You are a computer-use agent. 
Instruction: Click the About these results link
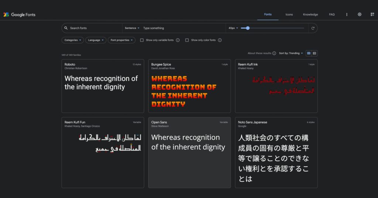point(260,53)
